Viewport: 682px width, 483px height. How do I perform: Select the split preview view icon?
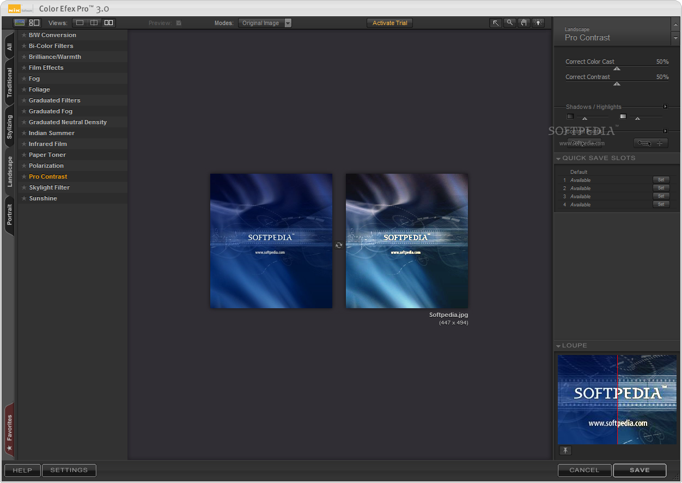click(94, 23)
